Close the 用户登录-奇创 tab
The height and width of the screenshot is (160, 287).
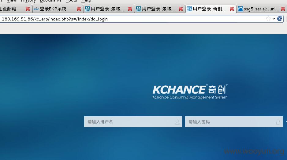coord(232,9)
